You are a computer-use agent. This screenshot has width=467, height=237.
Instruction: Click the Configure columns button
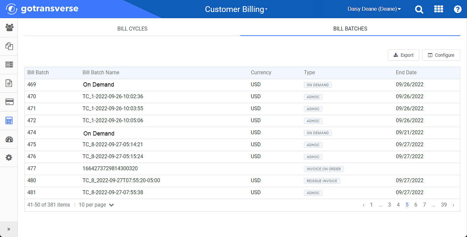tap(441, 55)
